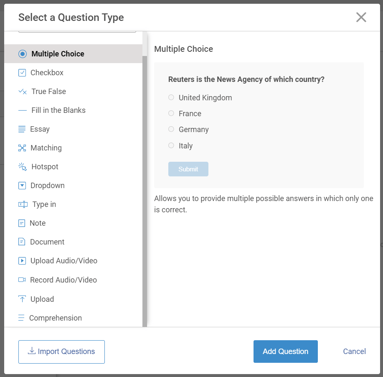Select the United Kingdom radio option

tap(171, 97)
